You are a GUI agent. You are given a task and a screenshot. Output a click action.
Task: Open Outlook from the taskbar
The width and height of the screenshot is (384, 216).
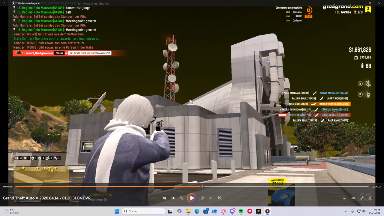[x=214, y=211]
